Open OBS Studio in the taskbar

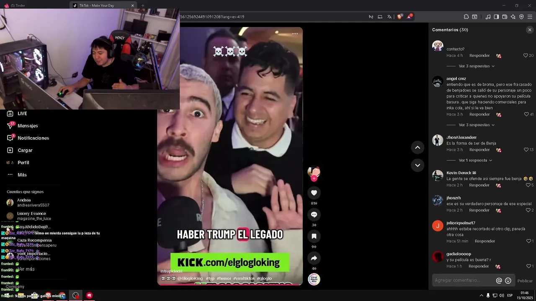75,296
